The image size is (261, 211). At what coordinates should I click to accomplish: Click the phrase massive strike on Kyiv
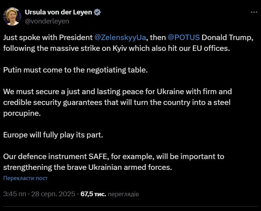click(86, 48)
